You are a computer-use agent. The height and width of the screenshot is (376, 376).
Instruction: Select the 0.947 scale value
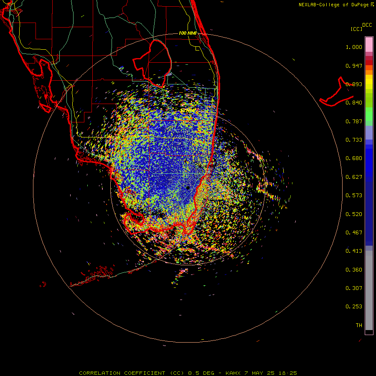pyautogui.click(x=354, y=66)
